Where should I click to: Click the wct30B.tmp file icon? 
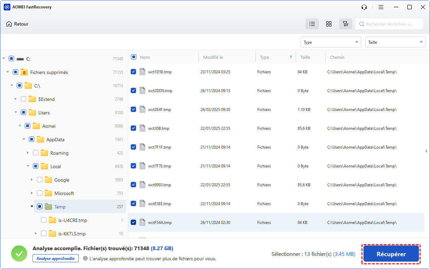142,128
